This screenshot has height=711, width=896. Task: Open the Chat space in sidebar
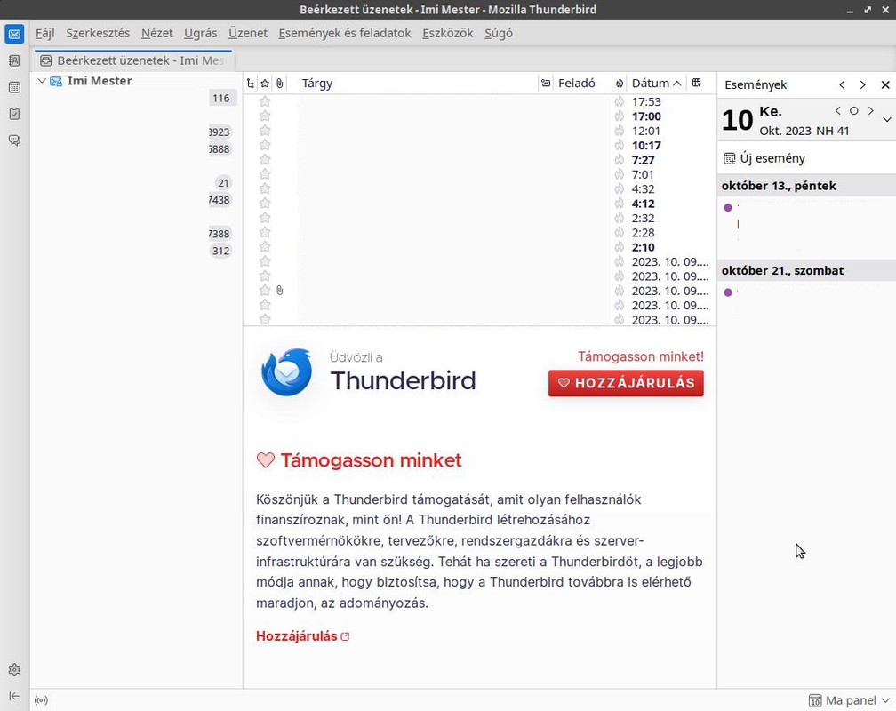14,140
